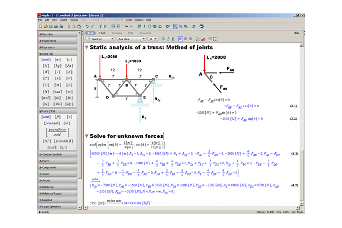Expand the Expression palette
Screen dimensions: 342x228
(58, 47)
